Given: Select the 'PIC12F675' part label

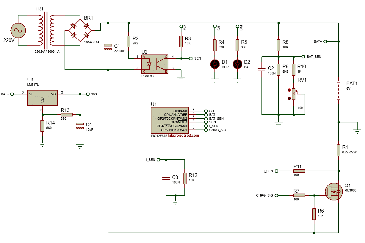Looking at the screenshot, I should click(x=159, y=135).
